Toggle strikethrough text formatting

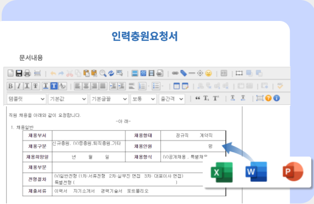coord(35,86)
